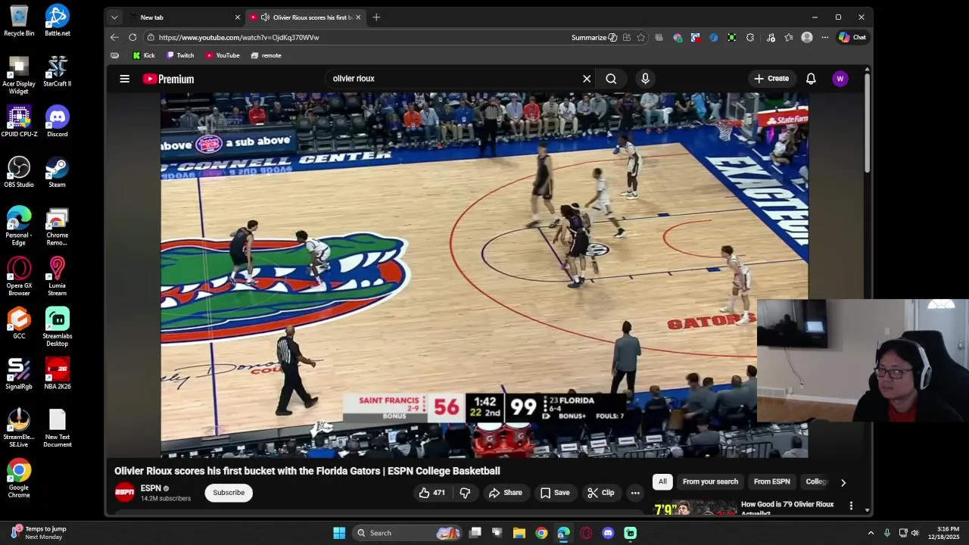Add this page to favorites star

click(641, 37)
